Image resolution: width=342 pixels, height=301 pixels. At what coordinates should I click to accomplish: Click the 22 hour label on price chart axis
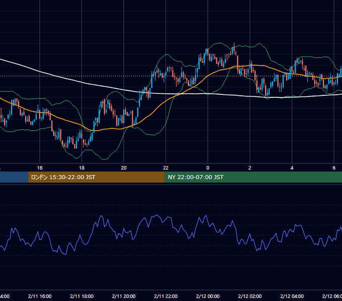pyautogui.click(x=166, y=168)
